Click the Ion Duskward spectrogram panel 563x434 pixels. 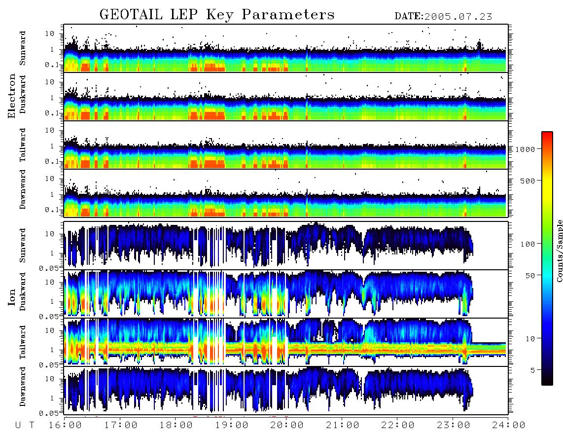point(286,293)
